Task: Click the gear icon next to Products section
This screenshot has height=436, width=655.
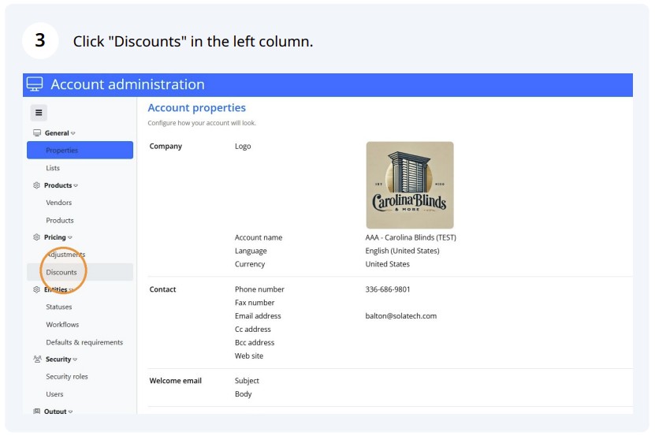Action: tap(36, 185)
